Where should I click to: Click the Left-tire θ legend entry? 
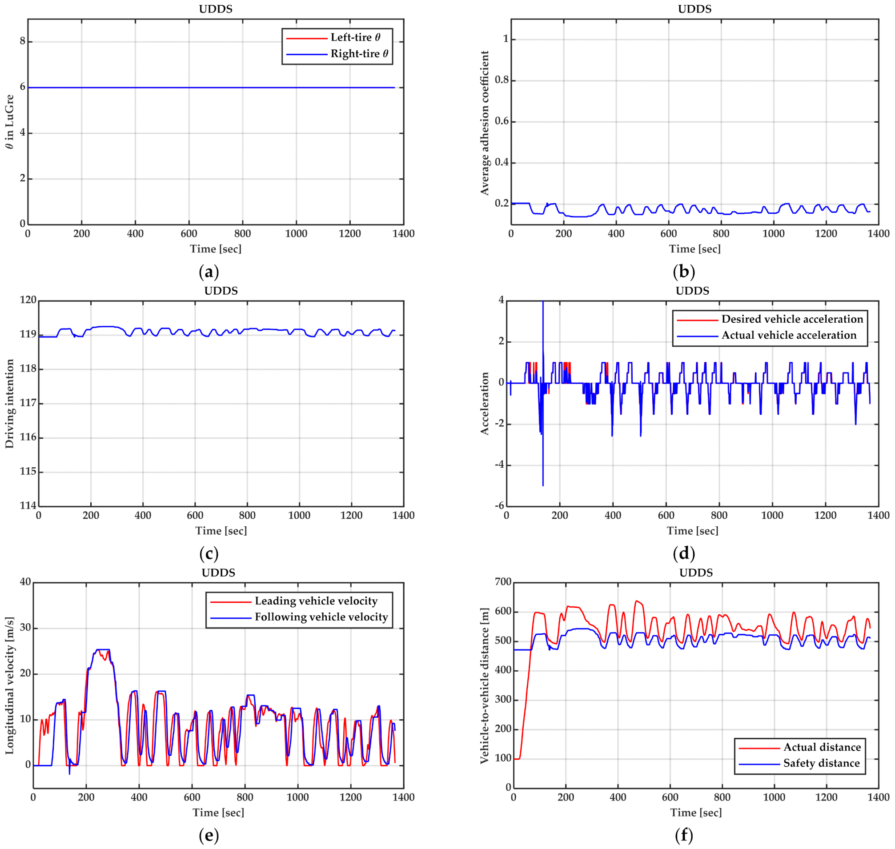click(x=355, y=38)
